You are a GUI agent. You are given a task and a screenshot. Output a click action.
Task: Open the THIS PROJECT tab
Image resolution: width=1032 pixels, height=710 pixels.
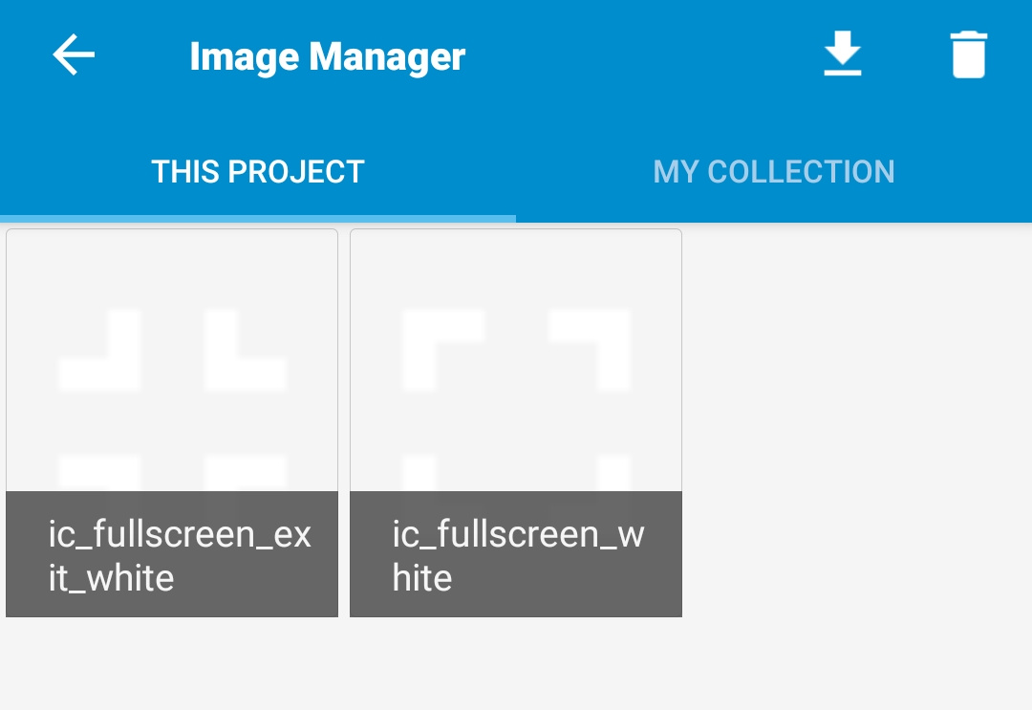[x=258, y=171]
